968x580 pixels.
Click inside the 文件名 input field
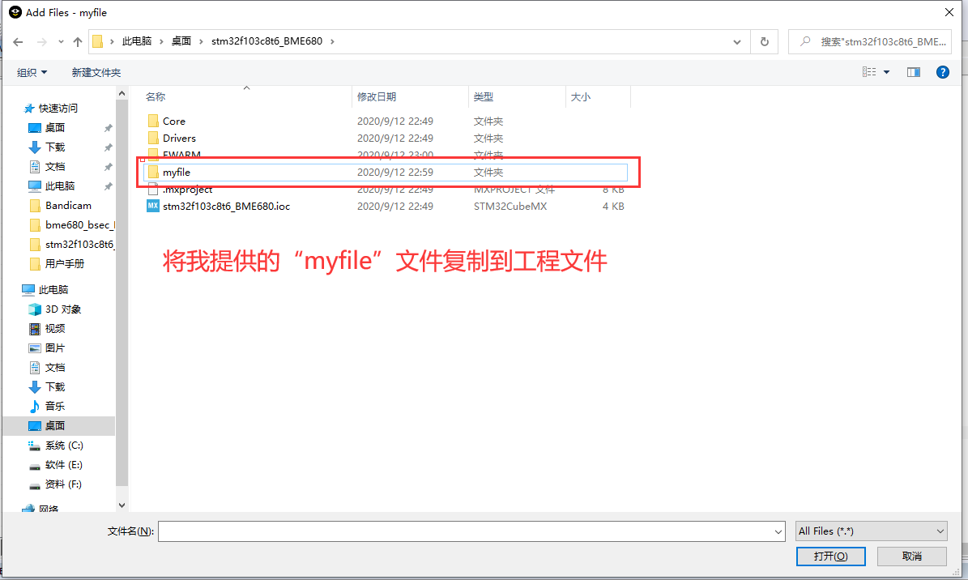point(466,531)
